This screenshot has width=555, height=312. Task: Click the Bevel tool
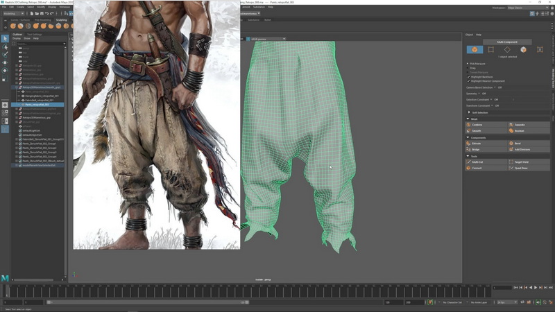[529, 144]
